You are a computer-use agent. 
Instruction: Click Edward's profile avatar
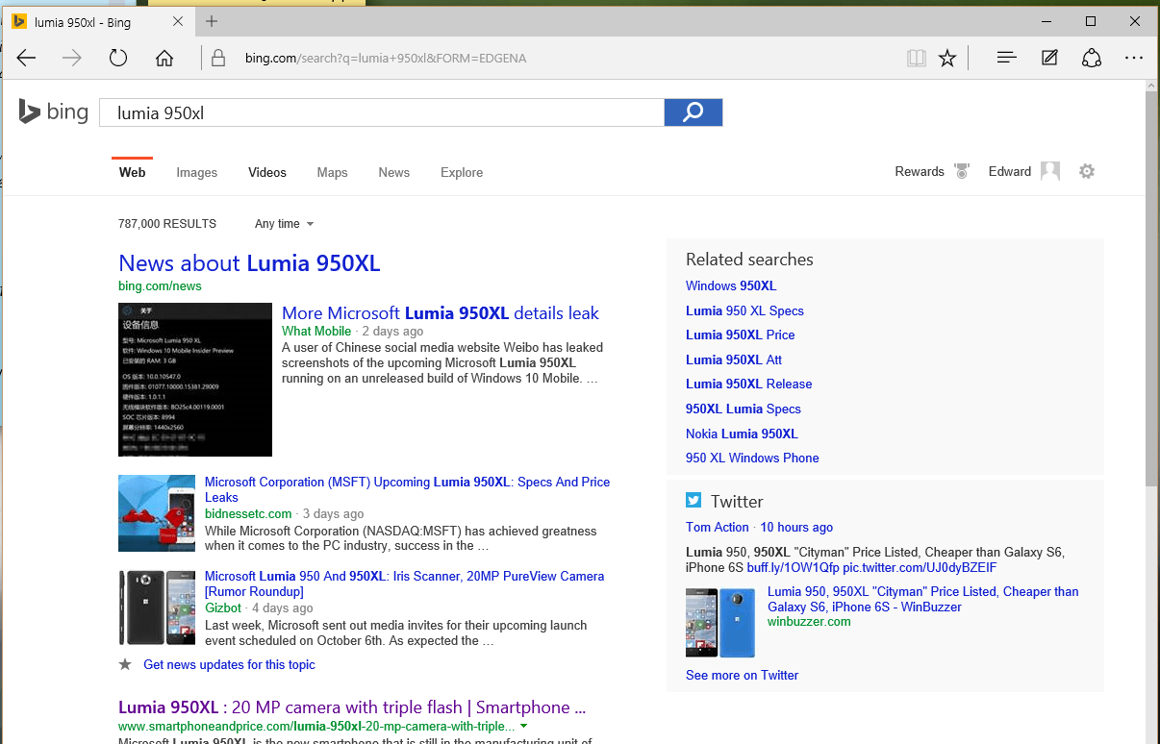pos(1050,171)
